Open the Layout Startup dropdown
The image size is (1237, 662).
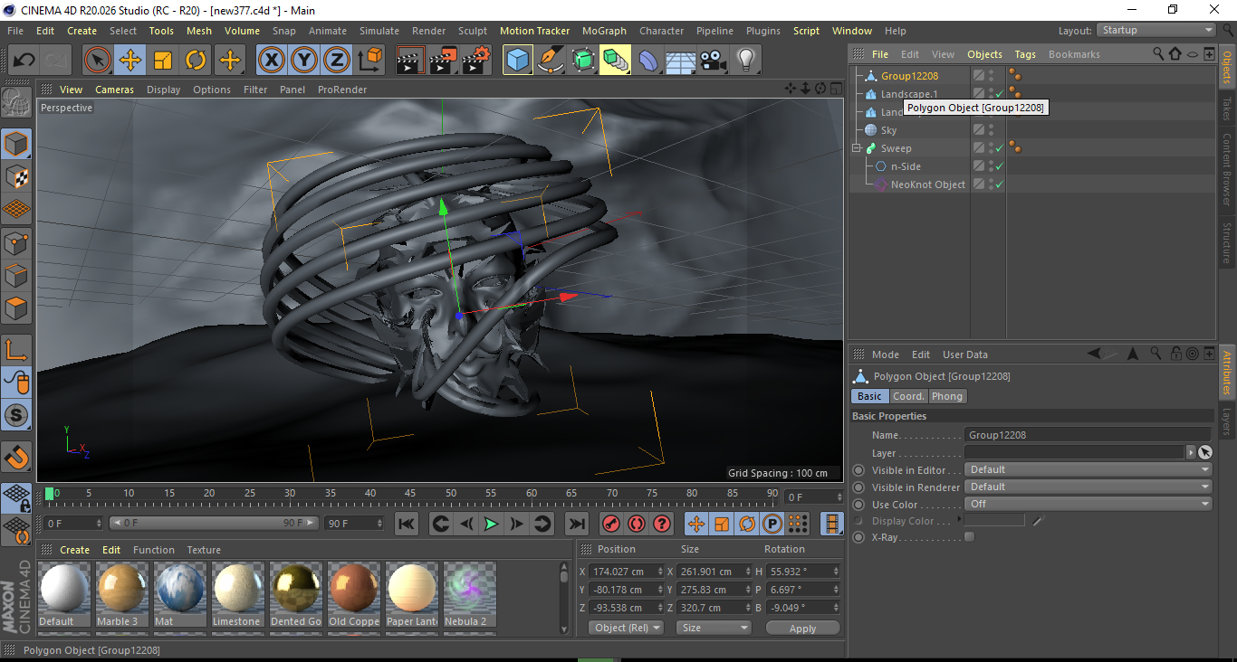click(x=1156, y=30)
